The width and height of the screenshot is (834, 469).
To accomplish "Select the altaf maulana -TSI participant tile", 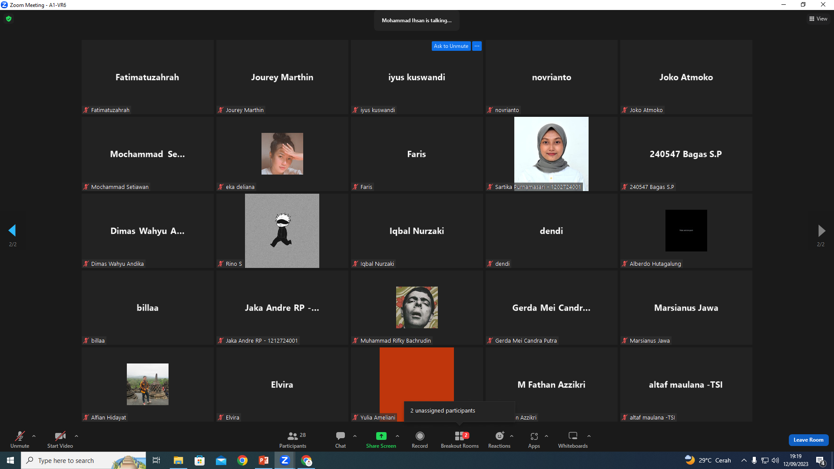I will point(686,385).
